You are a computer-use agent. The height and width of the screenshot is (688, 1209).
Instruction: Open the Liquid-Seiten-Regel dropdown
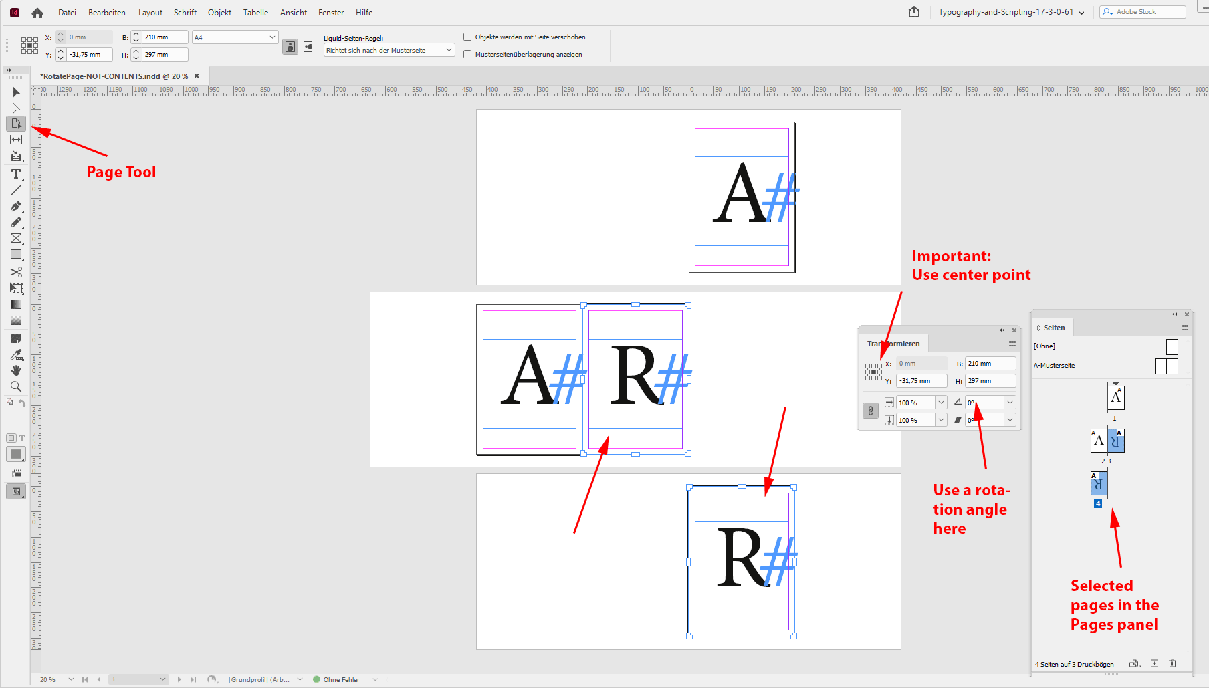coord(448,49)
